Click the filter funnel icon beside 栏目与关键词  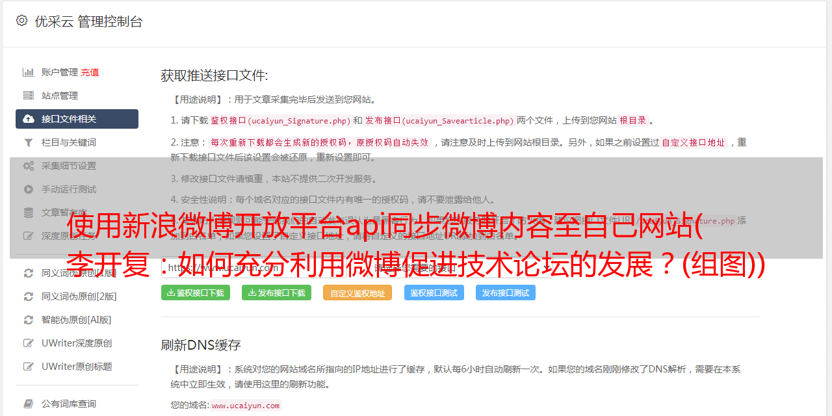point(28,142)
